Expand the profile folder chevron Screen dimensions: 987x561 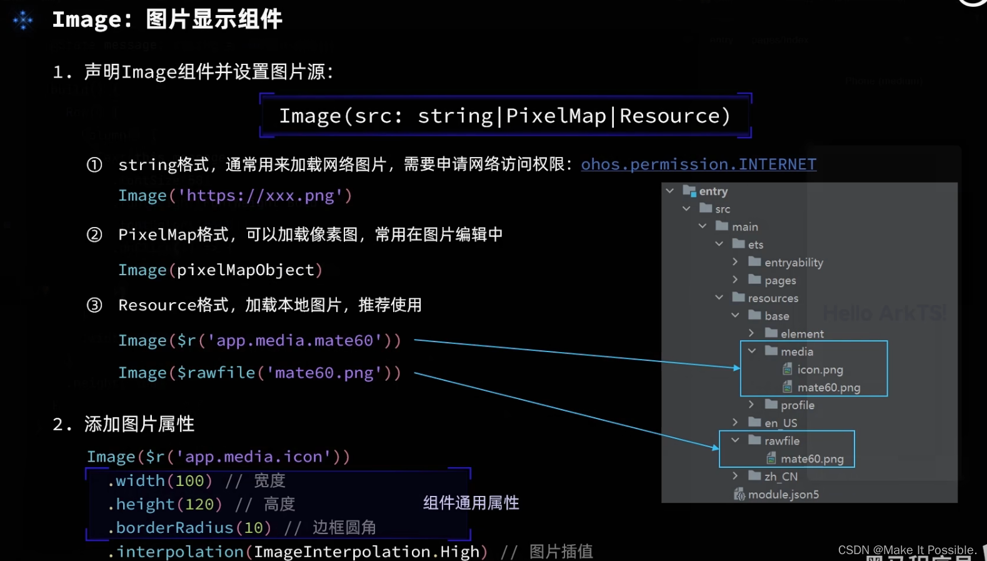(x=751, y=405)
